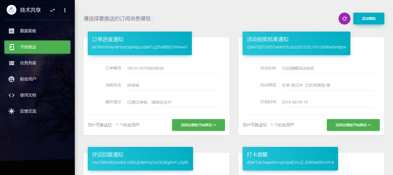Click the 评论回复通知 card header
Viewport: 393px width, 175px height.
click(x=140, y=159)
